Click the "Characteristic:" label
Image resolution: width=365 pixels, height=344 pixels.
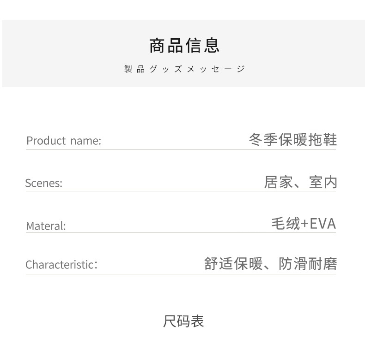point(61,265)
